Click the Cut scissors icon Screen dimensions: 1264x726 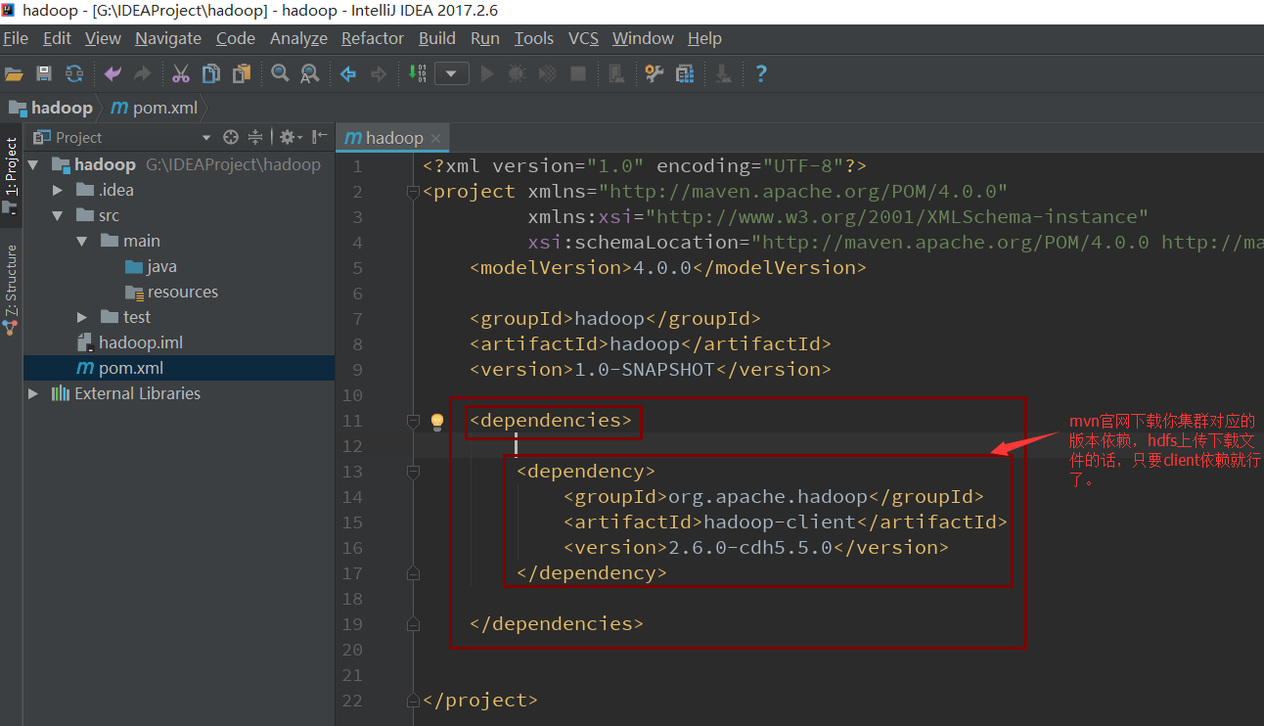pyautogui.click(x=181, y=73)
